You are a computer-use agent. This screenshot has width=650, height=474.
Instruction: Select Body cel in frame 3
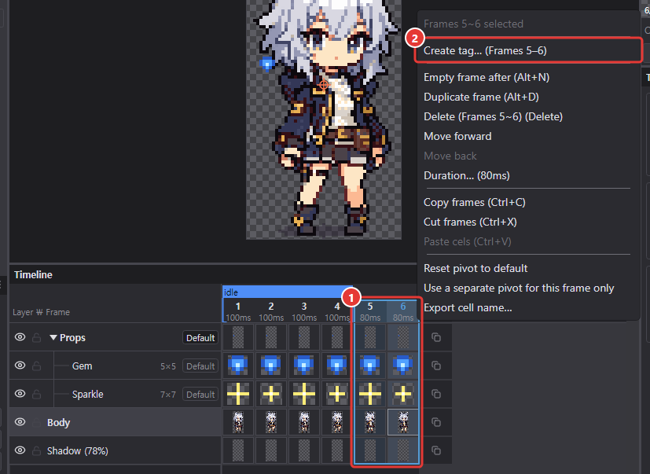304,422
